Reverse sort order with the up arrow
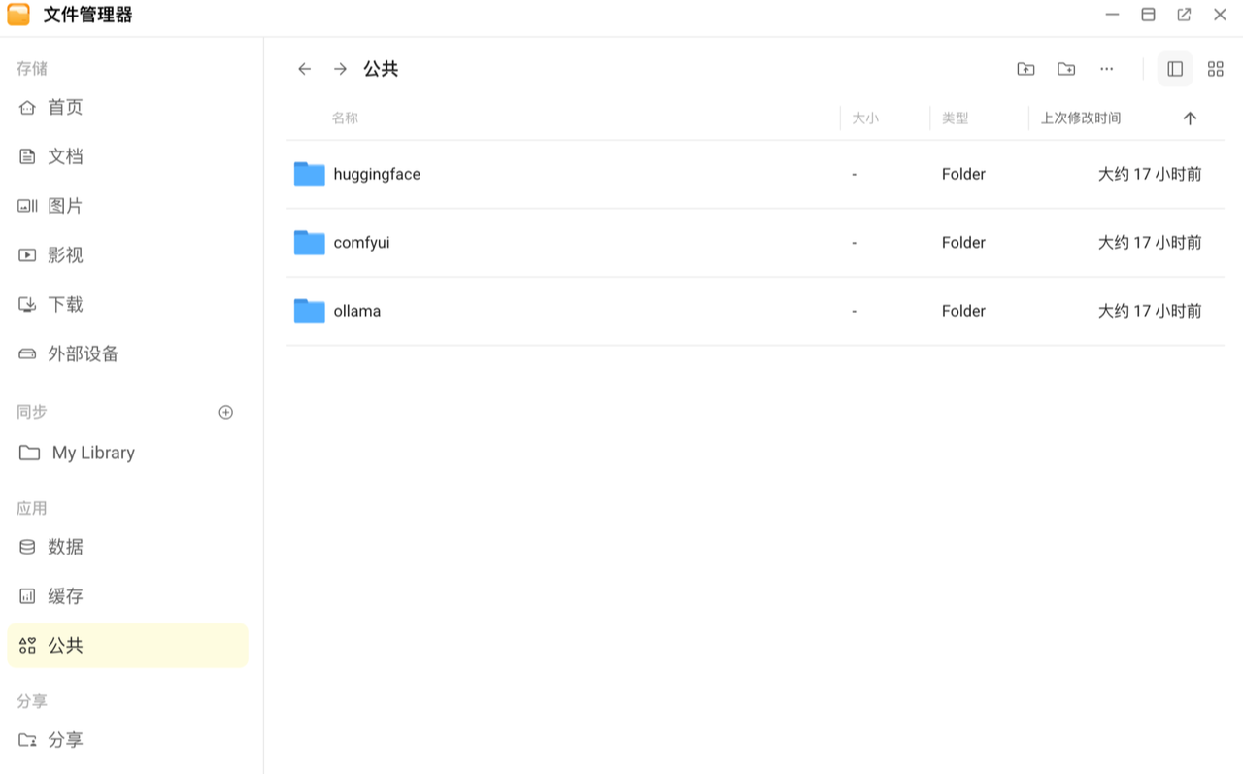Screen dimensions: 1243x774 (x=1190, y=118)
